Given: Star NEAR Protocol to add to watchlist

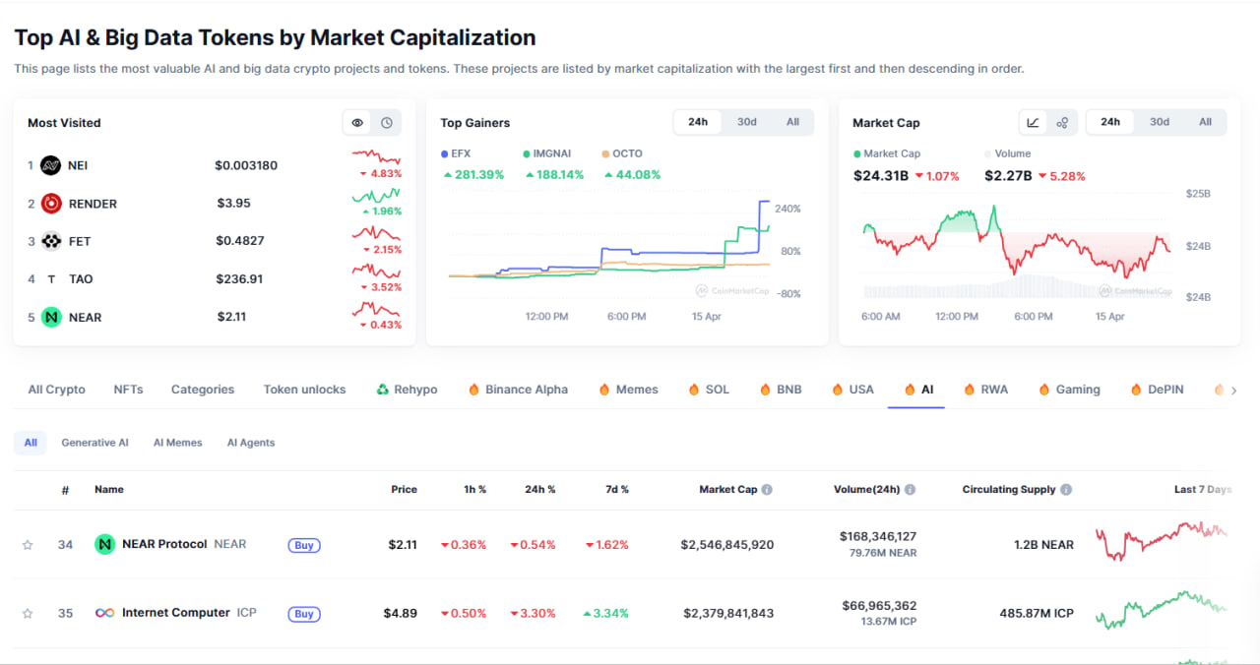Looking at the screenshot, I should click(x=28, y=545).
